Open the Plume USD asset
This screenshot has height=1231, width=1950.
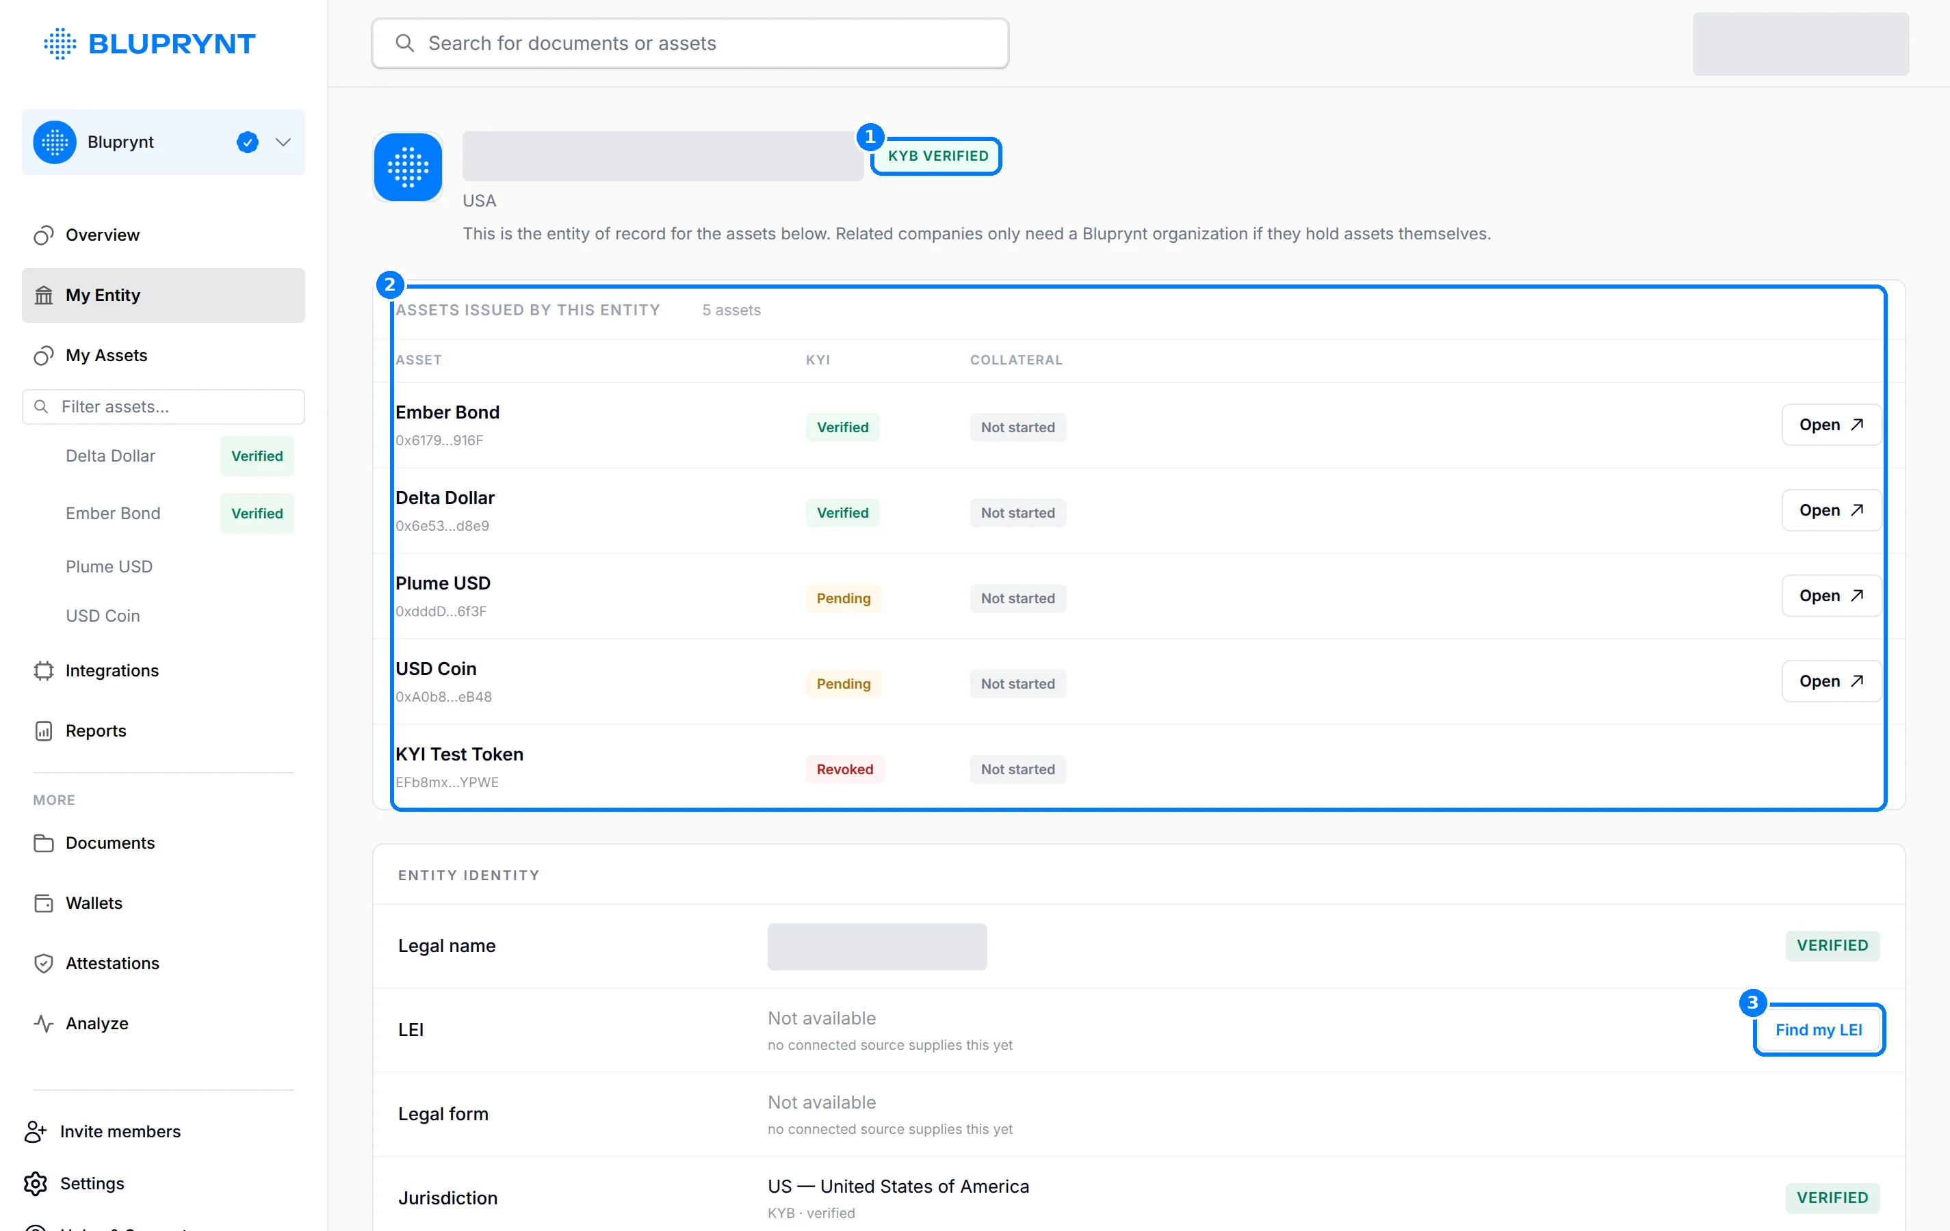(x=1831, y=596)
